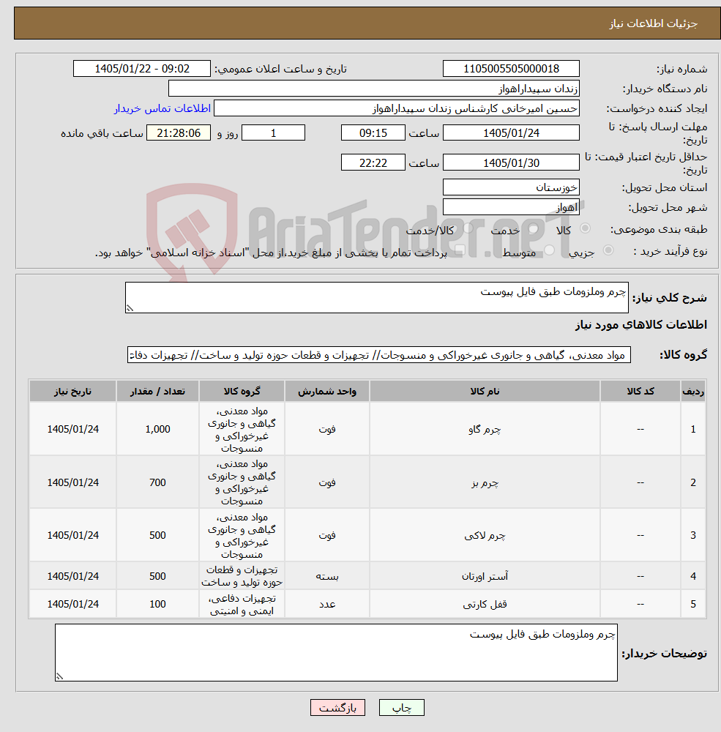Click the group تجهیزات دفاعی، ایمنی و امنیتی cell

[x=242, y=604]
